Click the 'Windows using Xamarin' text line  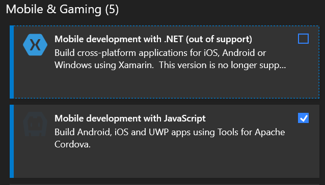(104, 66)
